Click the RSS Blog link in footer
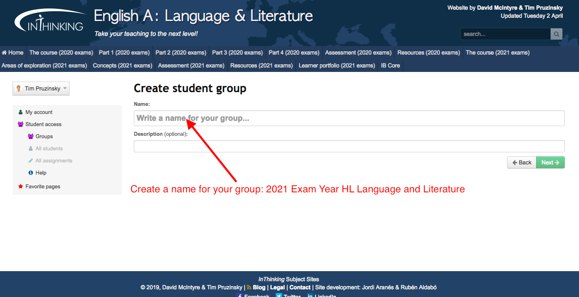Viewport: 579px width, 297px height. tap(259, 287)
